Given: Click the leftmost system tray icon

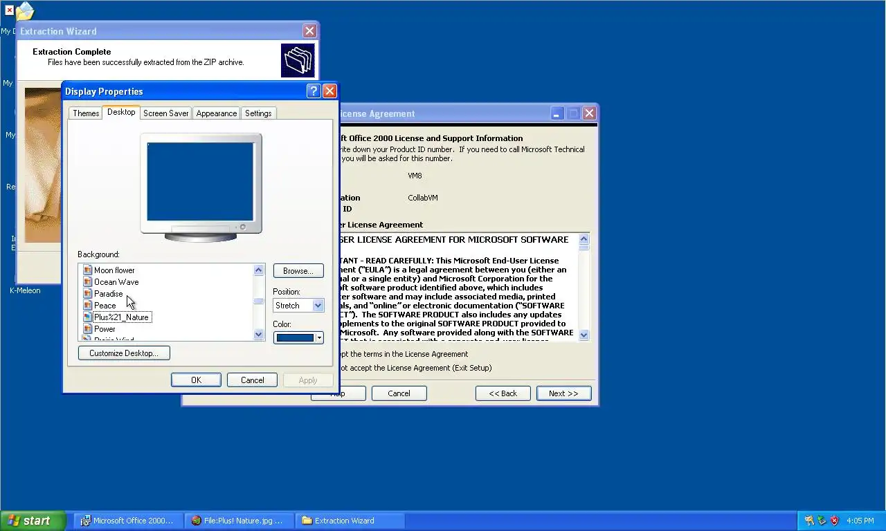Looking at the screenshot, I should pyautogui.click(x=809, y=521).
